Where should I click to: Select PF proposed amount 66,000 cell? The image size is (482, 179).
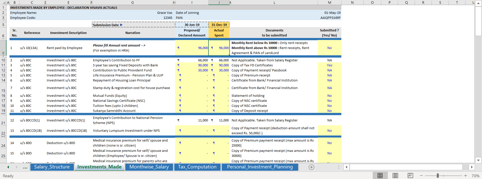pyautogui.click(x=192, y=60)
